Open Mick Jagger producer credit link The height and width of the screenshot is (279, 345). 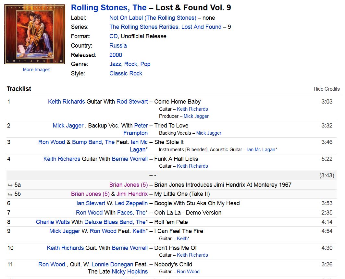pos(196,116)
